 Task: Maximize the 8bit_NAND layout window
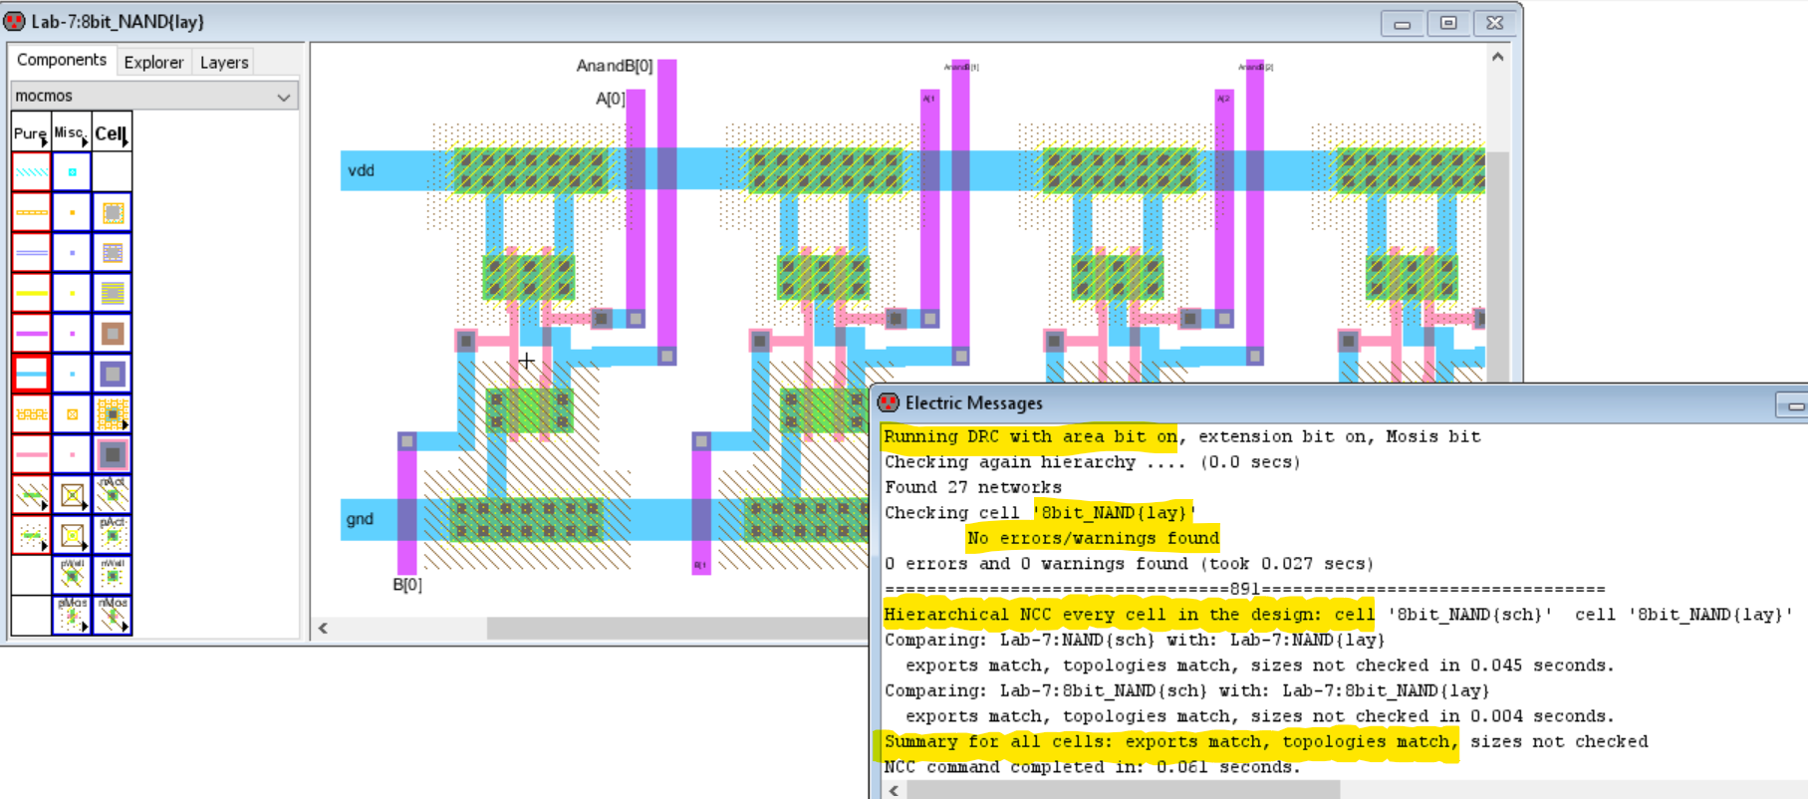point(1448,23)
